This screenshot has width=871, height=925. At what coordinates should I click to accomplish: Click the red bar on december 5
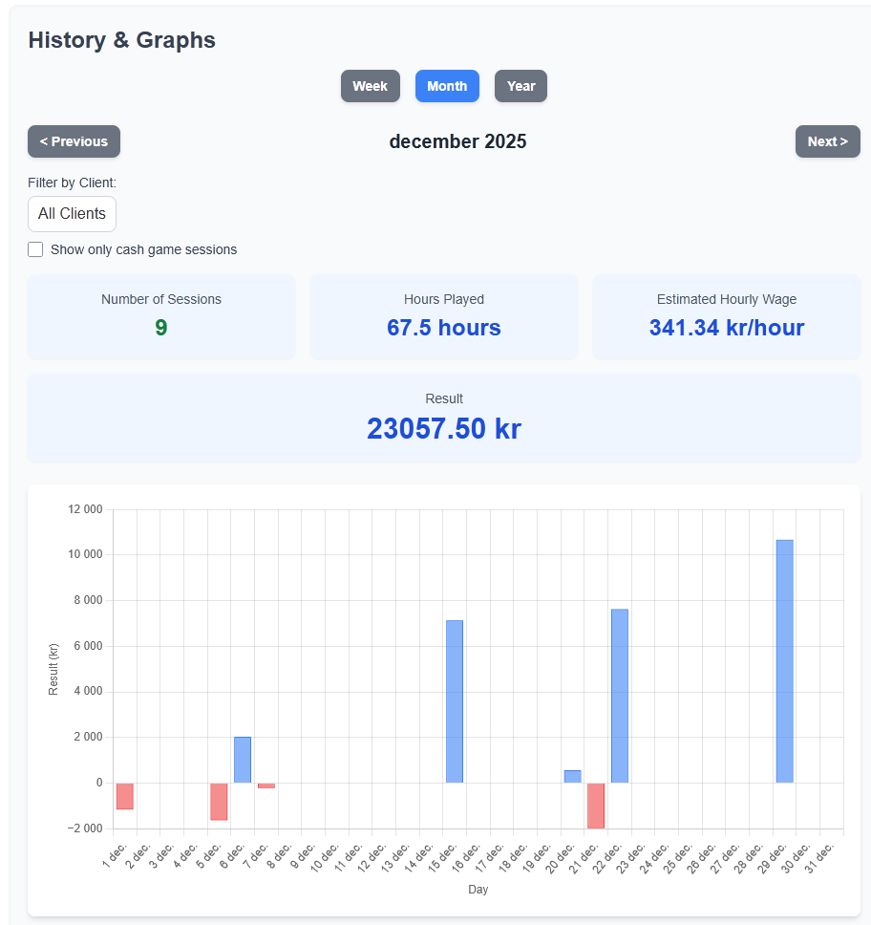[218, 803]
